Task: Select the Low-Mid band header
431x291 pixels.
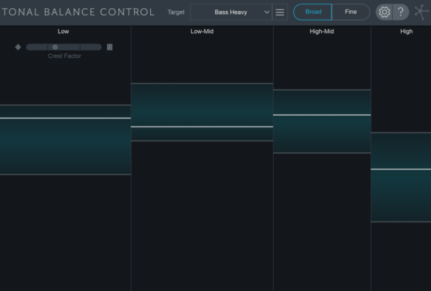Action: coord(202,31)
